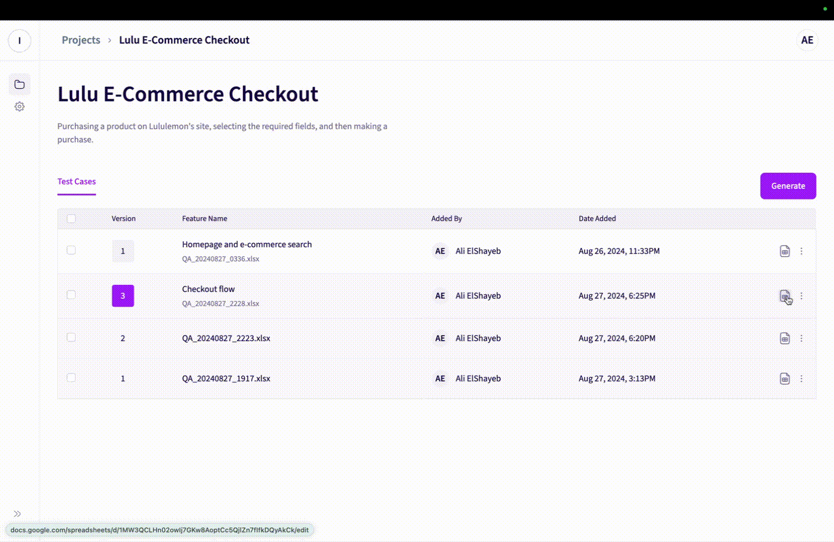Check the QA_20240827_2223.xlsx row checkbox
The image size is (834, 542).
pos(71,337)
